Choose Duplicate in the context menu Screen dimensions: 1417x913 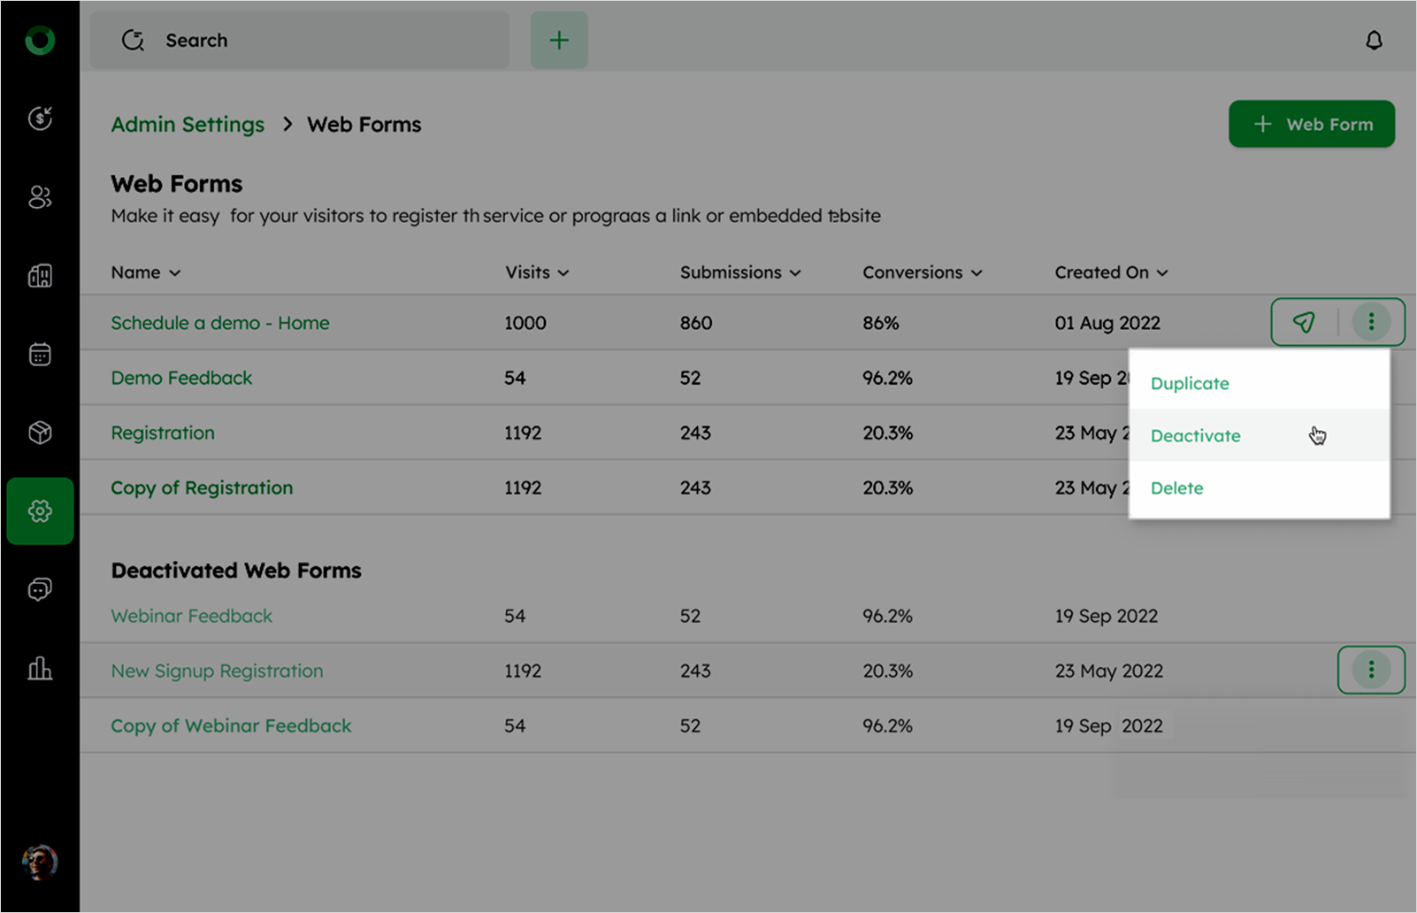(x=1190, y=383)
